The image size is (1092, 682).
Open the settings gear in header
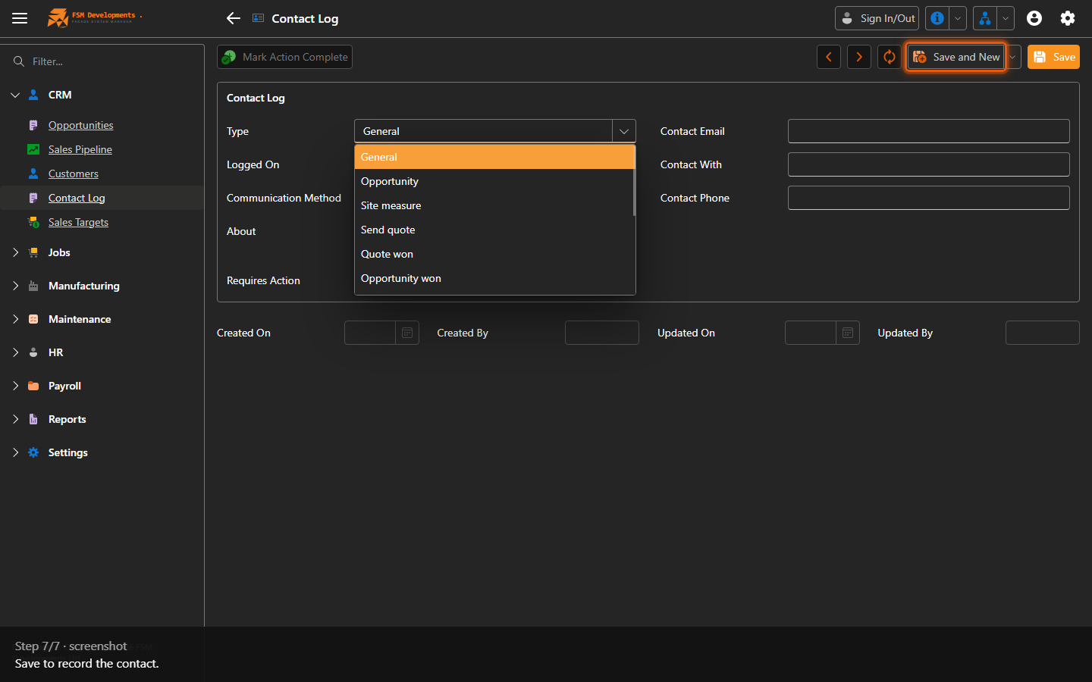click(x=1068, y=18)
